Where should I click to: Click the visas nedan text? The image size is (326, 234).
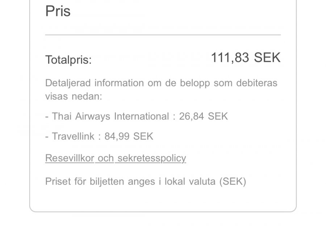pos(74,97)
